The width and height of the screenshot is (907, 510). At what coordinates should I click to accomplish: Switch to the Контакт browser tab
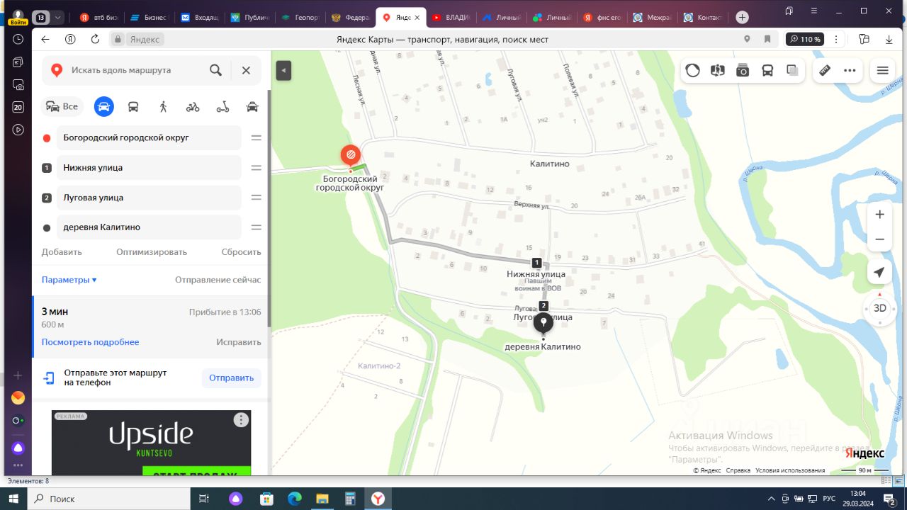coord(702,17)
